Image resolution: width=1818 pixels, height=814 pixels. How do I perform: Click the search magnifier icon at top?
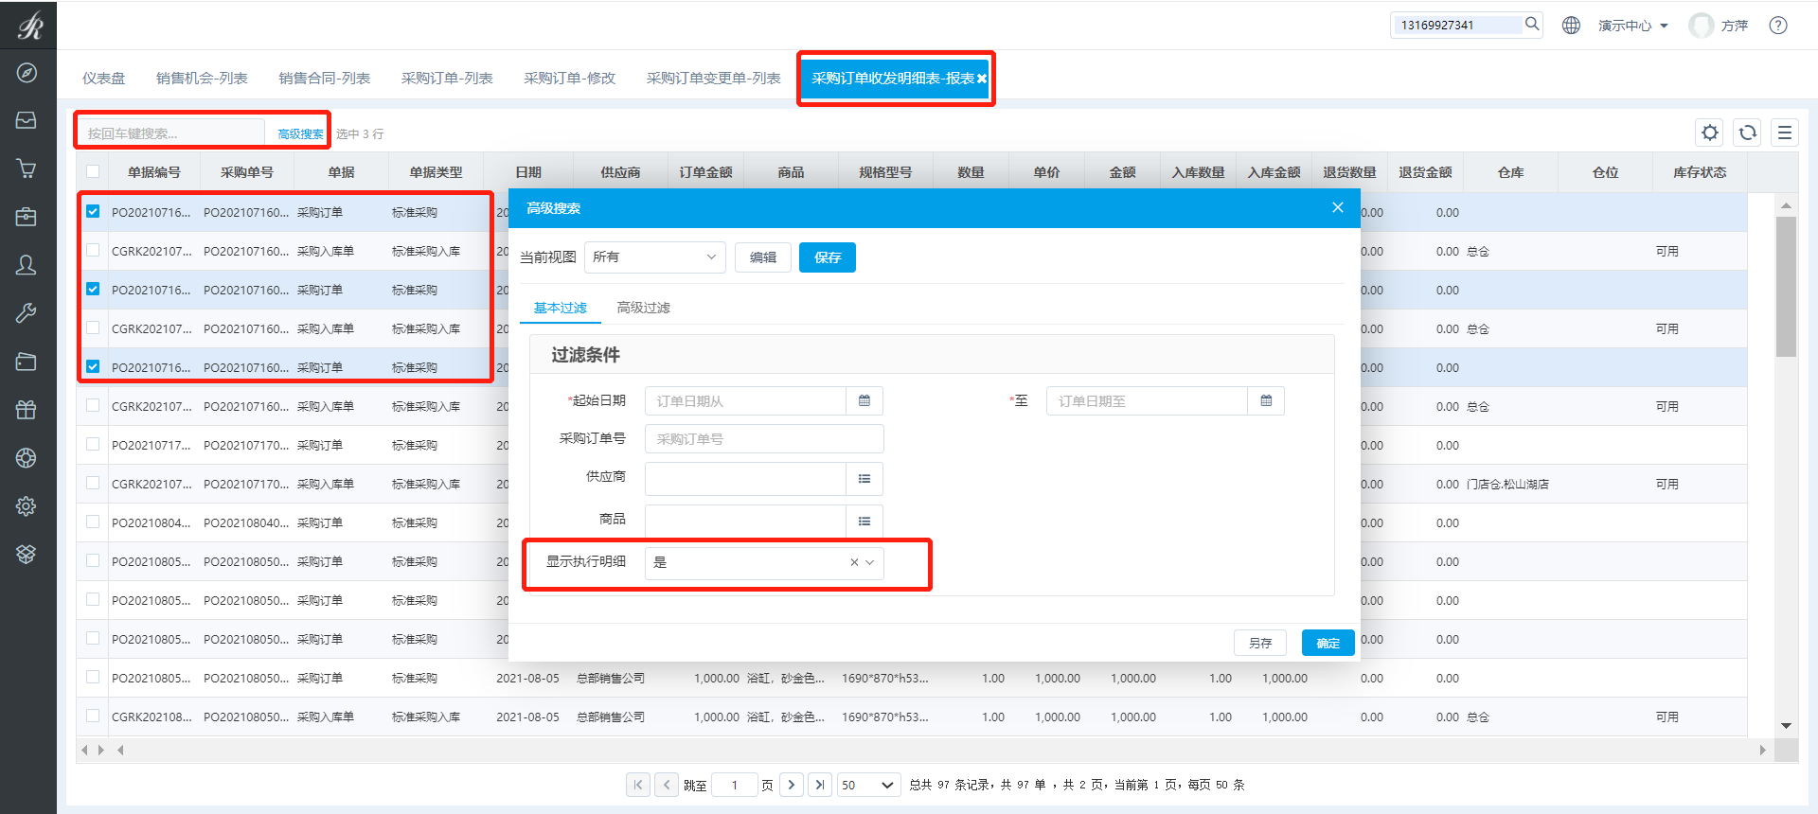coord(1532,25)
